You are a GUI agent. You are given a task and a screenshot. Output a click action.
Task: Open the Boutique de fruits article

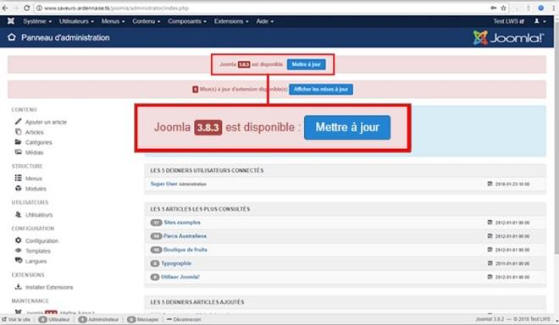(x=185, y=250)
